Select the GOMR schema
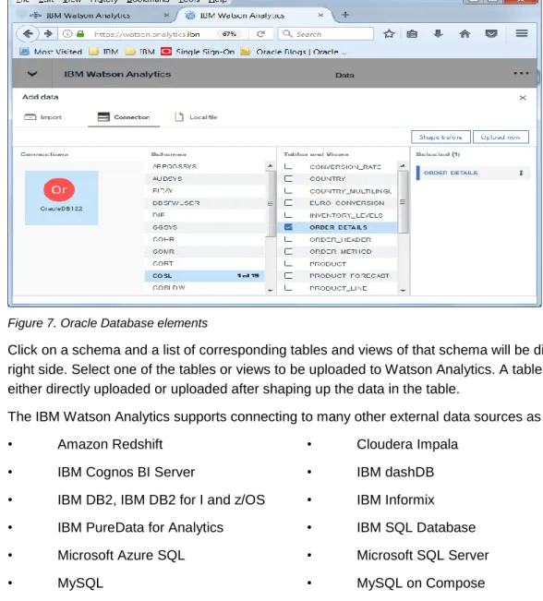 coord(205,251)
